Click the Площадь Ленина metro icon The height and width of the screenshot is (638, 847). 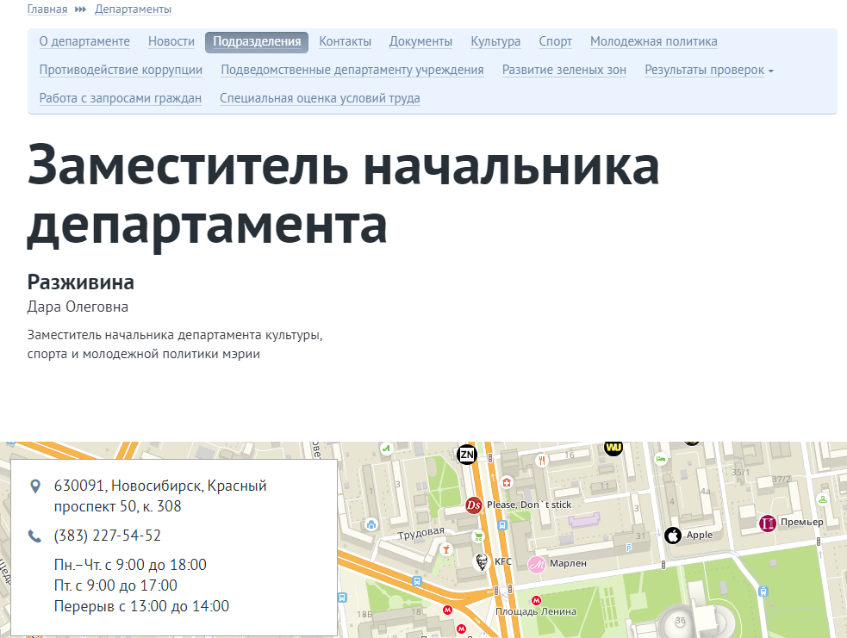coord(536,600)
